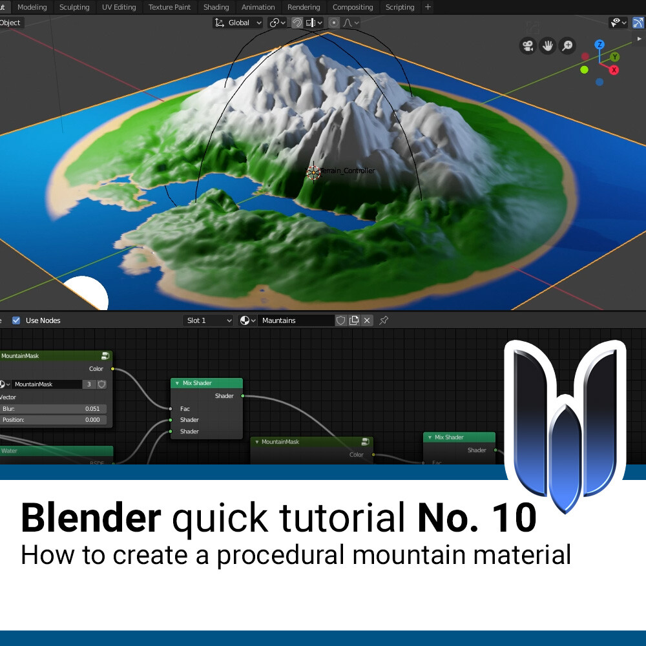Select the move hand icon in viewport
646x646 pixels.
tap(548, 46)
